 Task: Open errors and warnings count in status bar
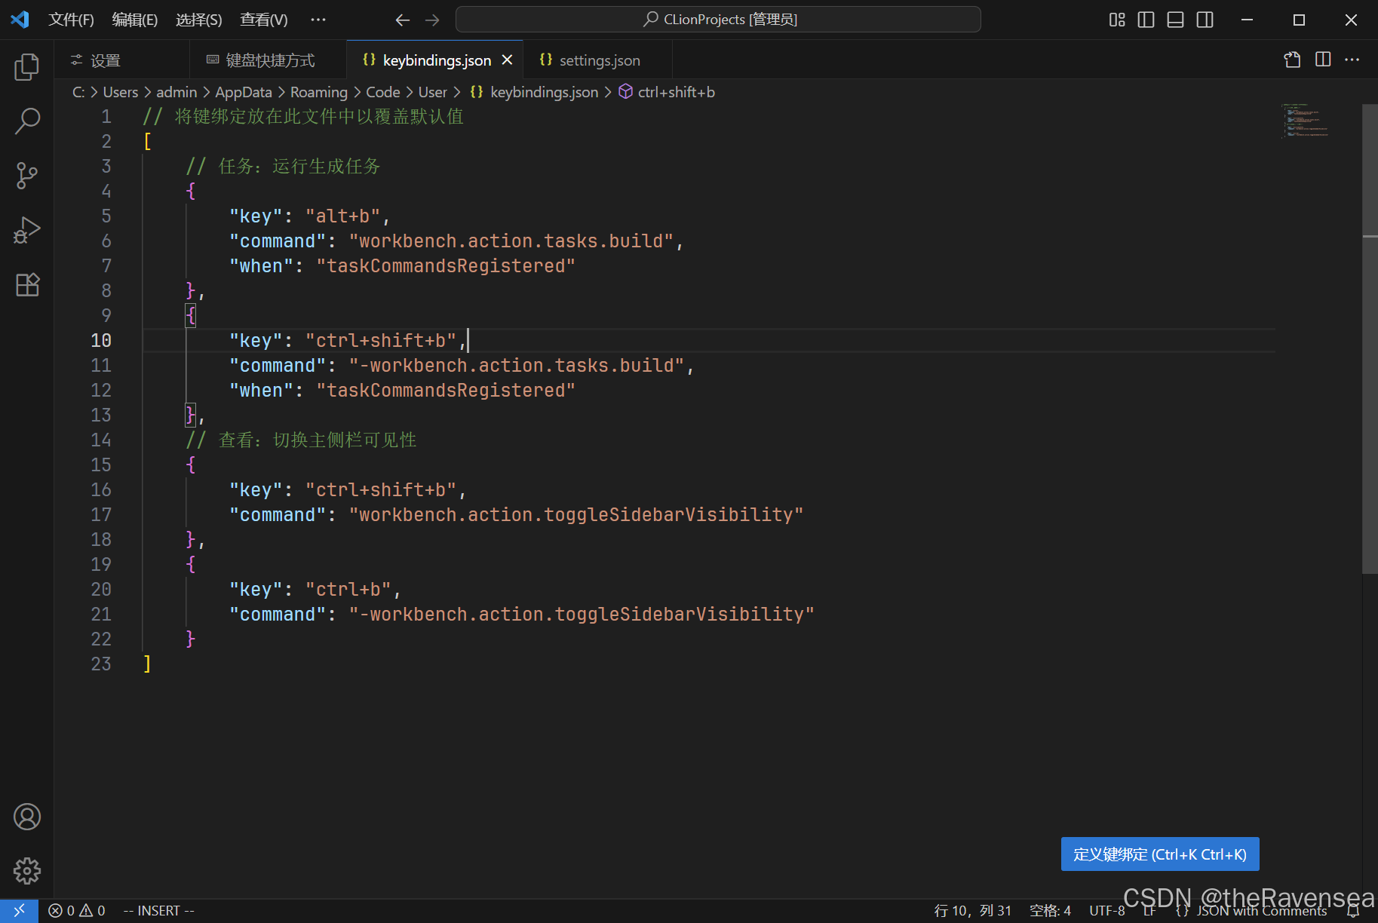[77, 911]
